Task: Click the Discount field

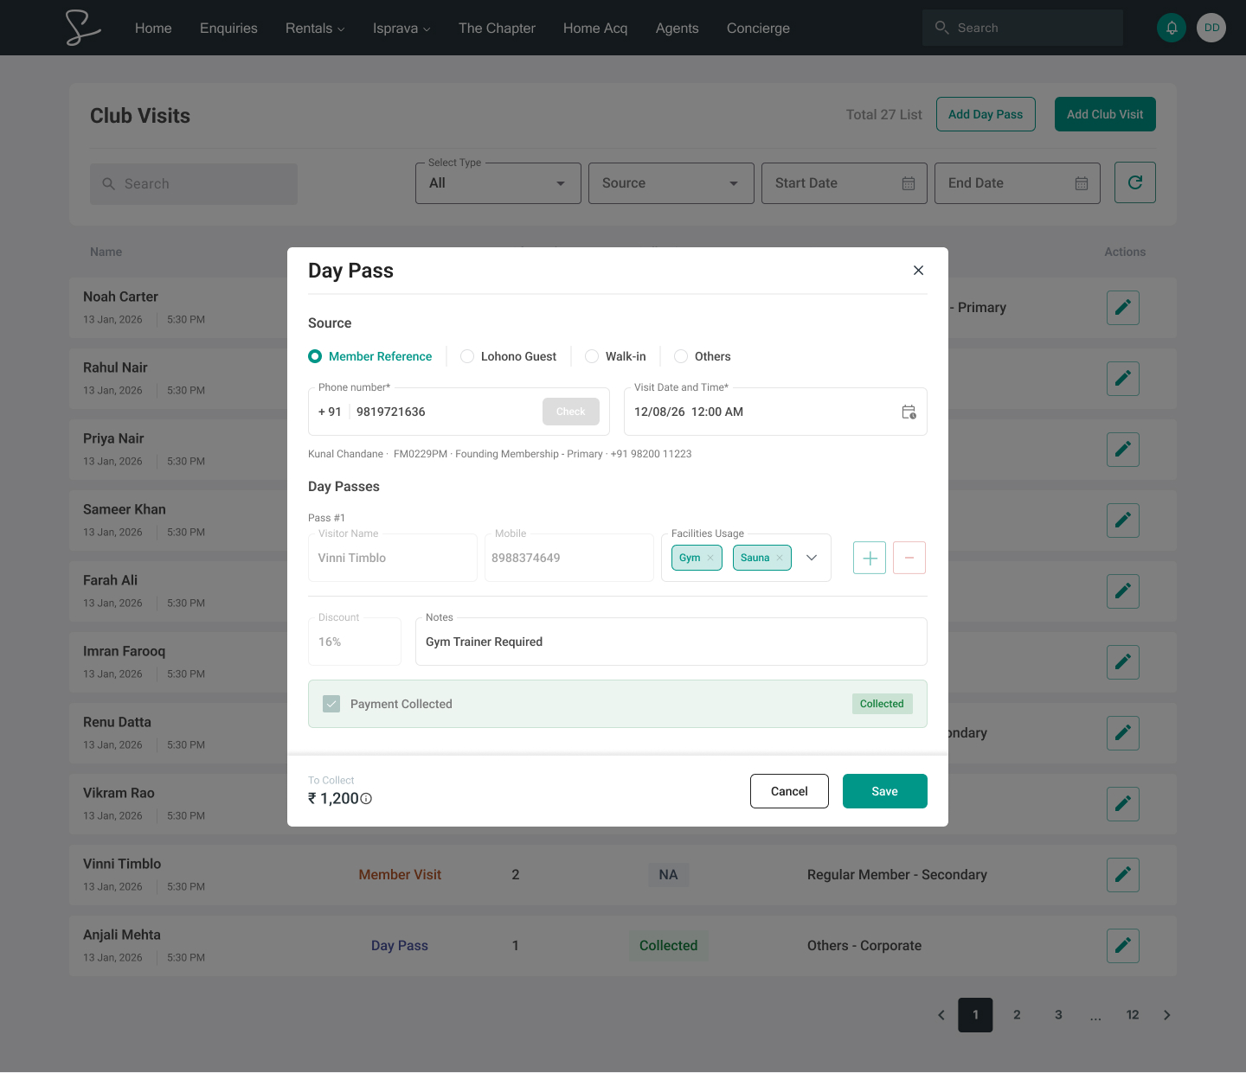Action: click(x=355, y=642)
